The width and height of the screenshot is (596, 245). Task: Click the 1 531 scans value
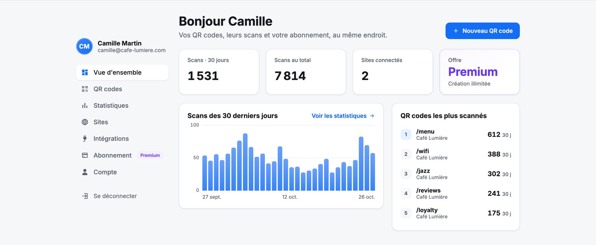pos(203,76)
